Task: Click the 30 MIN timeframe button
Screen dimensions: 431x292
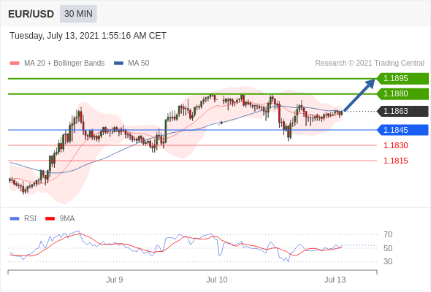Action: [78, 14]
